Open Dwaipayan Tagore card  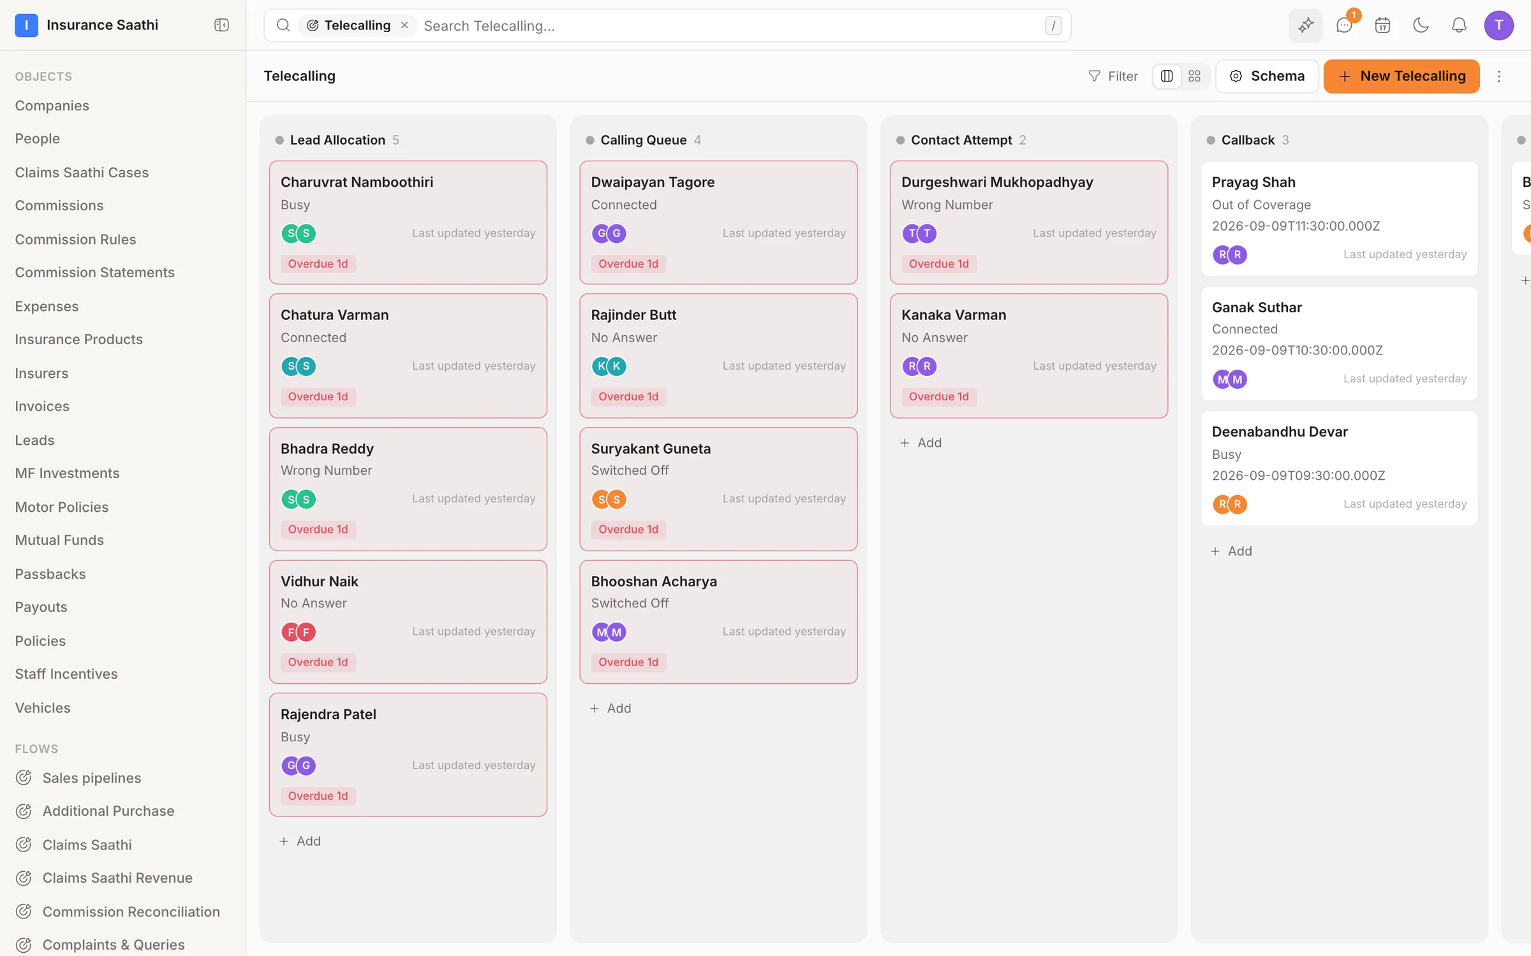pos(718,222)
